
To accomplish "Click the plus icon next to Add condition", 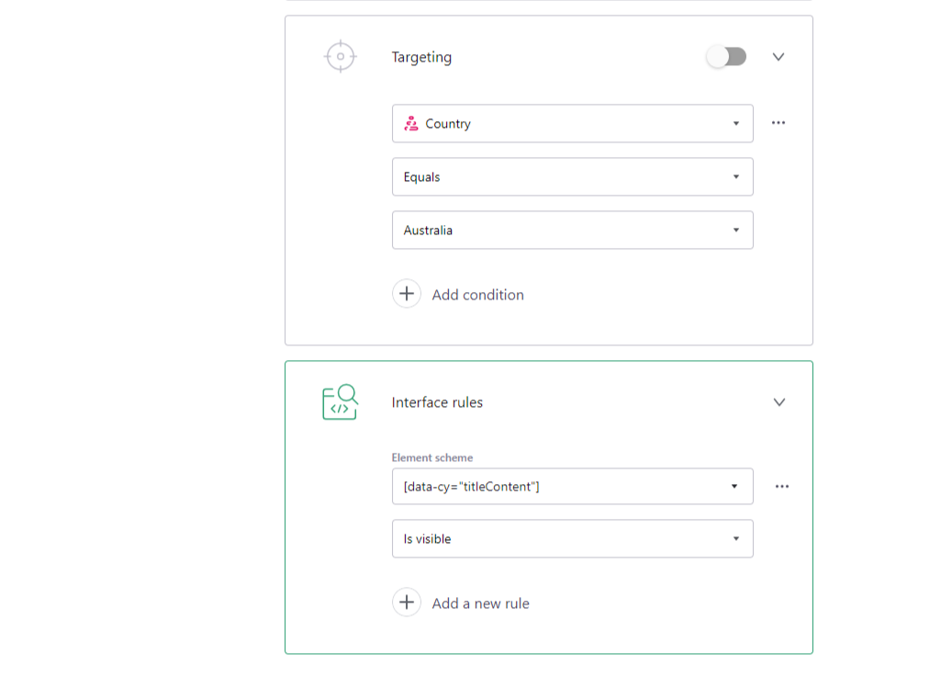I will [x=407, y=293].
